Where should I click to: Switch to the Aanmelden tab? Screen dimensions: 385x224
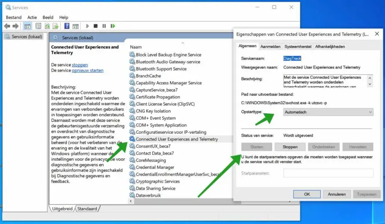point(270,46)
